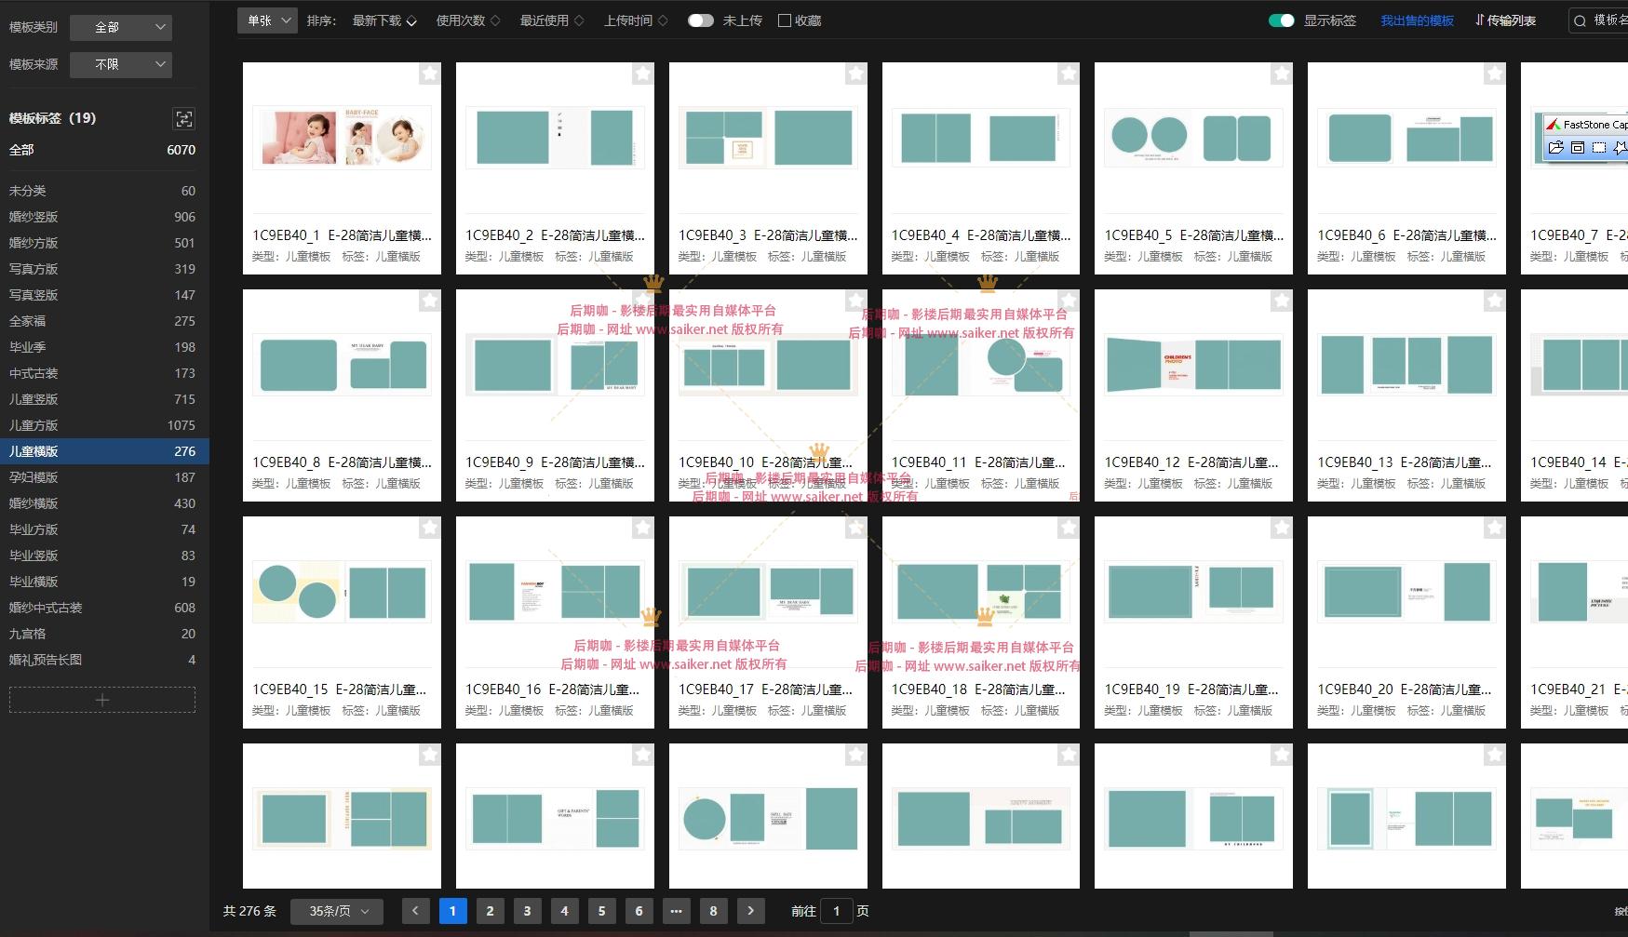
Task: Go to previous page arrow
Action: (415, 911)
